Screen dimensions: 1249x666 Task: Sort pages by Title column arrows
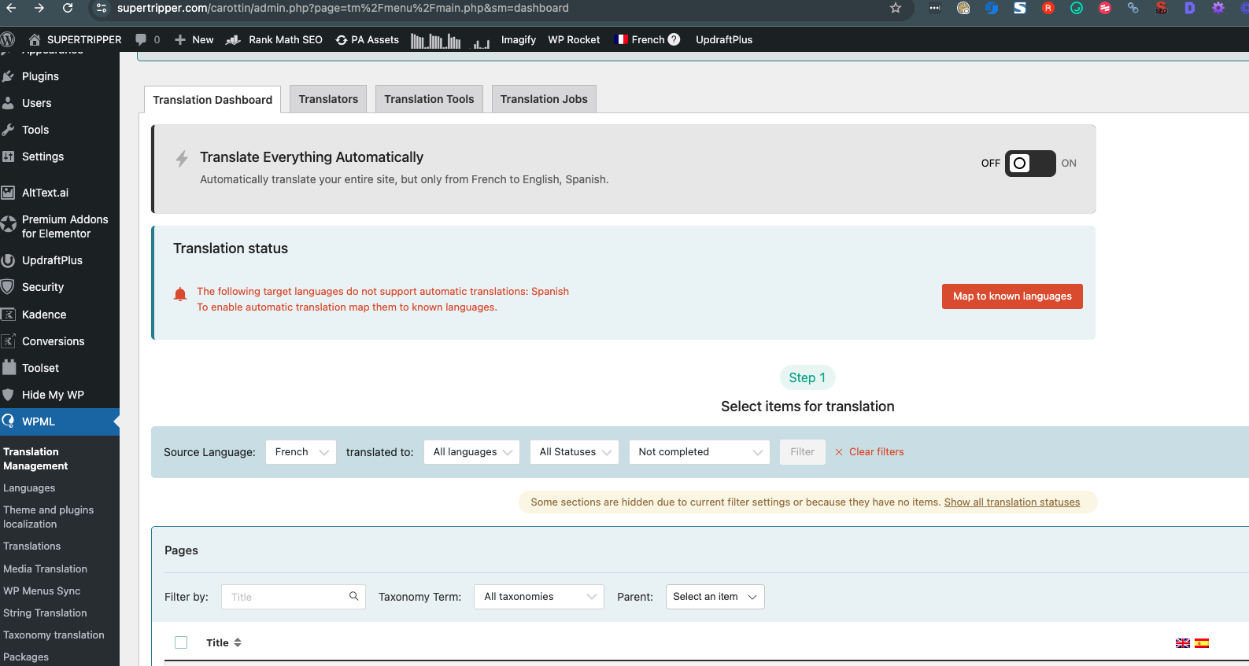(x=238, y=642)
